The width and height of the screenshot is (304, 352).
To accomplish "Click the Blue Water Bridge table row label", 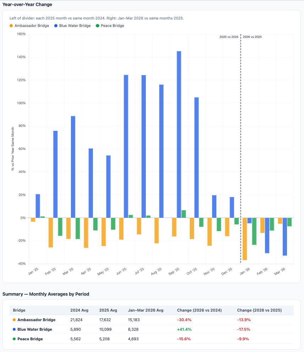I will 35,329.
